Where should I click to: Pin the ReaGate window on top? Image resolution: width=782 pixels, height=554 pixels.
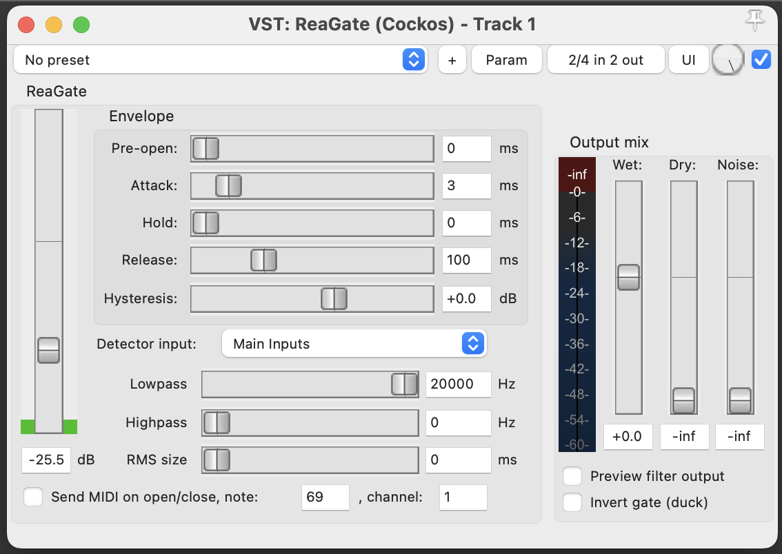coord(754,21)
